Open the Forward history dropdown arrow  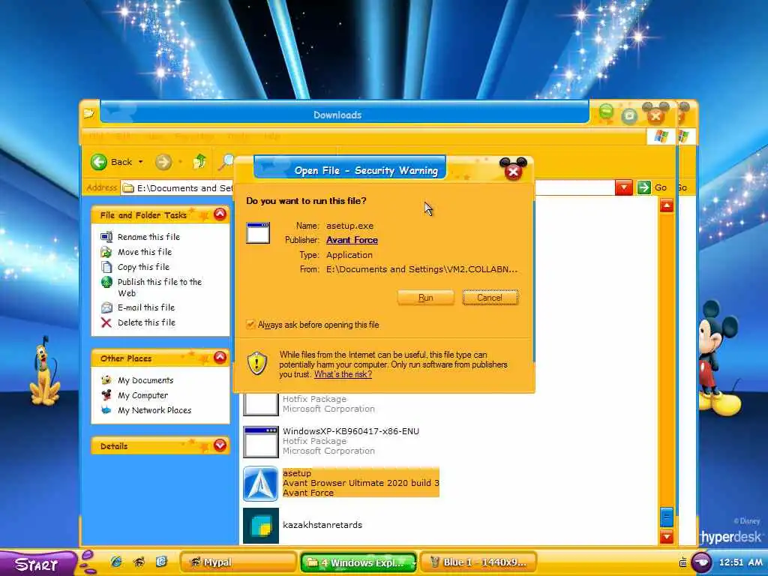click(180, 162)
